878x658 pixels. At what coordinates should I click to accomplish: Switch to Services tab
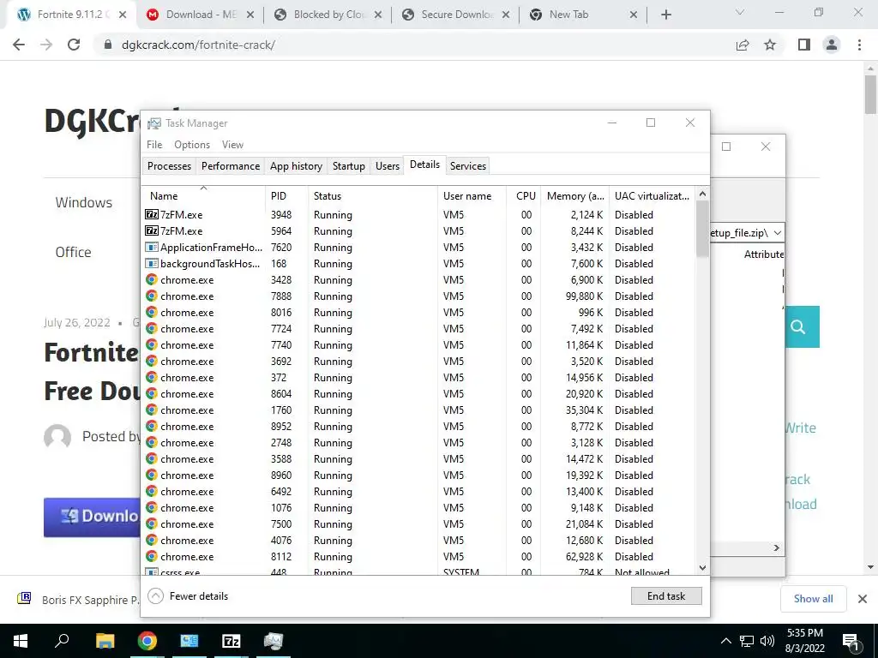click(468, 165)
